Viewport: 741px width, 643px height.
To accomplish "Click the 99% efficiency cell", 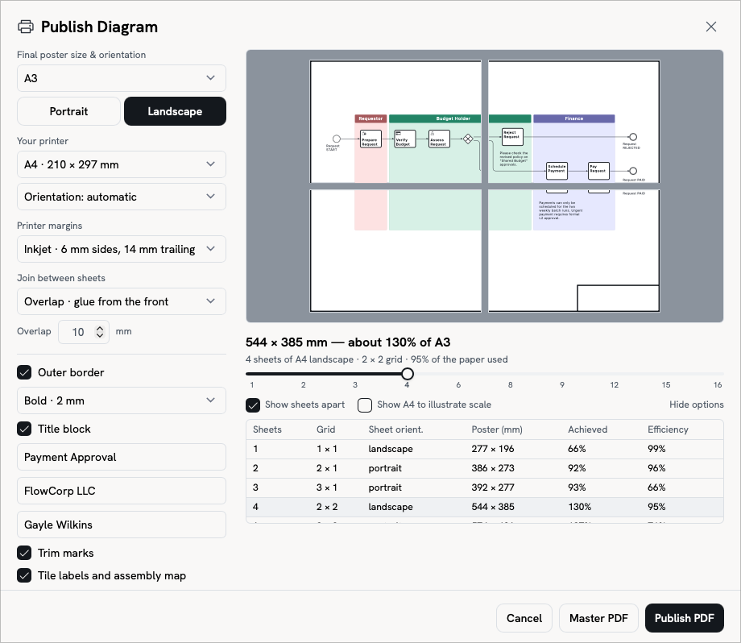I will pos(656,449).
